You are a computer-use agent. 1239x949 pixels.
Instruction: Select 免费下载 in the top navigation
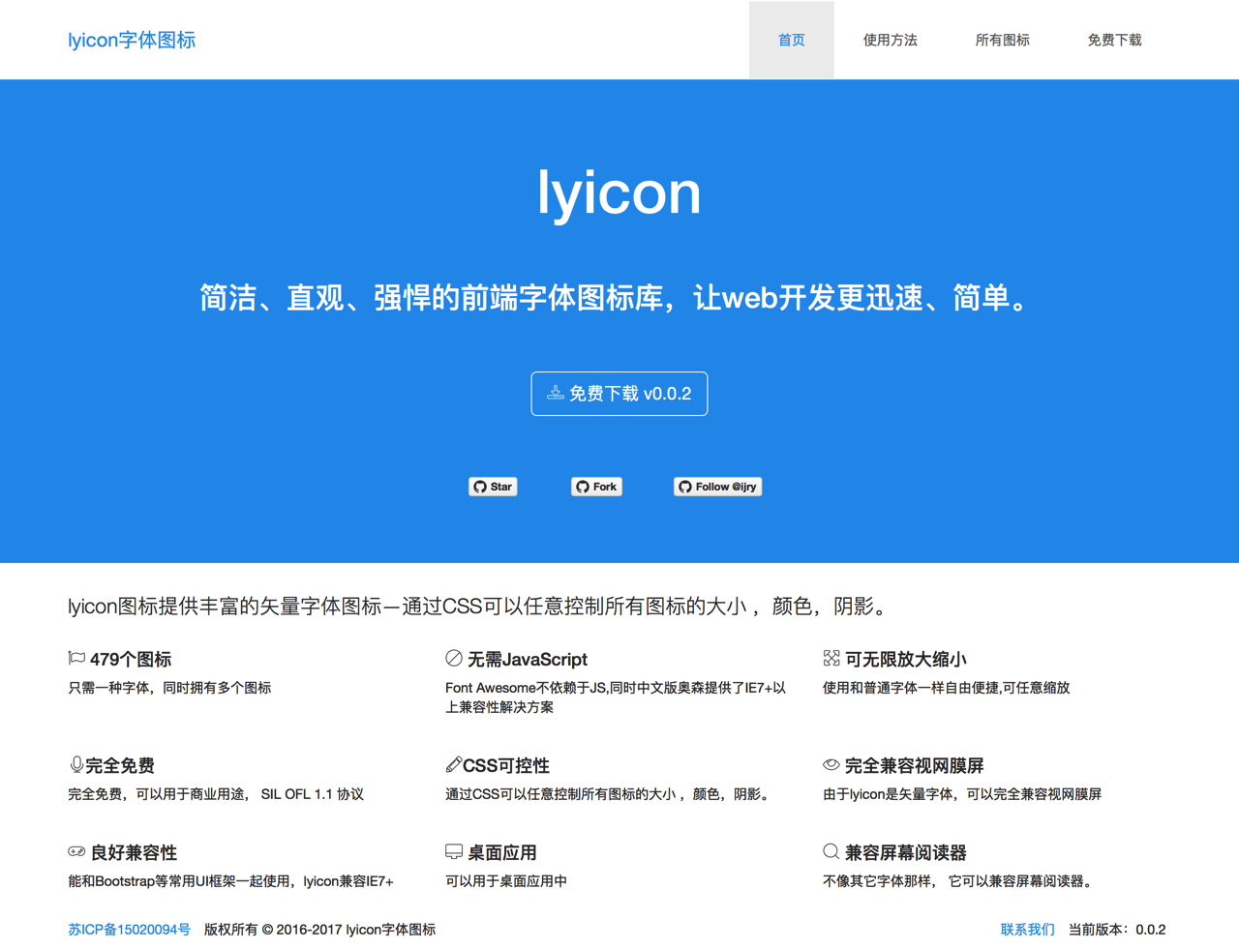tap(1114, 40)
